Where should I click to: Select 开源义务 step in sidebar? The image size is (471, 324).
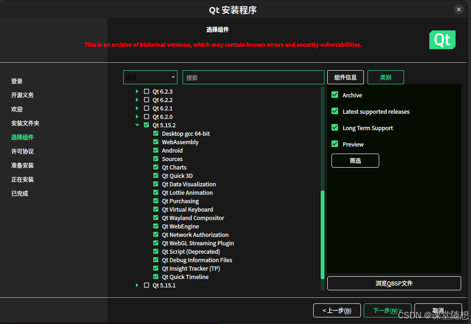pyautogui.click(x=22, y=95)
